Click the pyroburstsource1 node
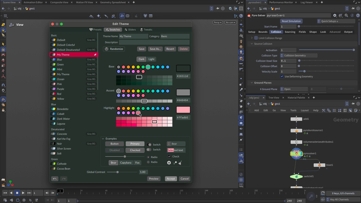Viewport: 361px width, 203px height. pos(296,130)
